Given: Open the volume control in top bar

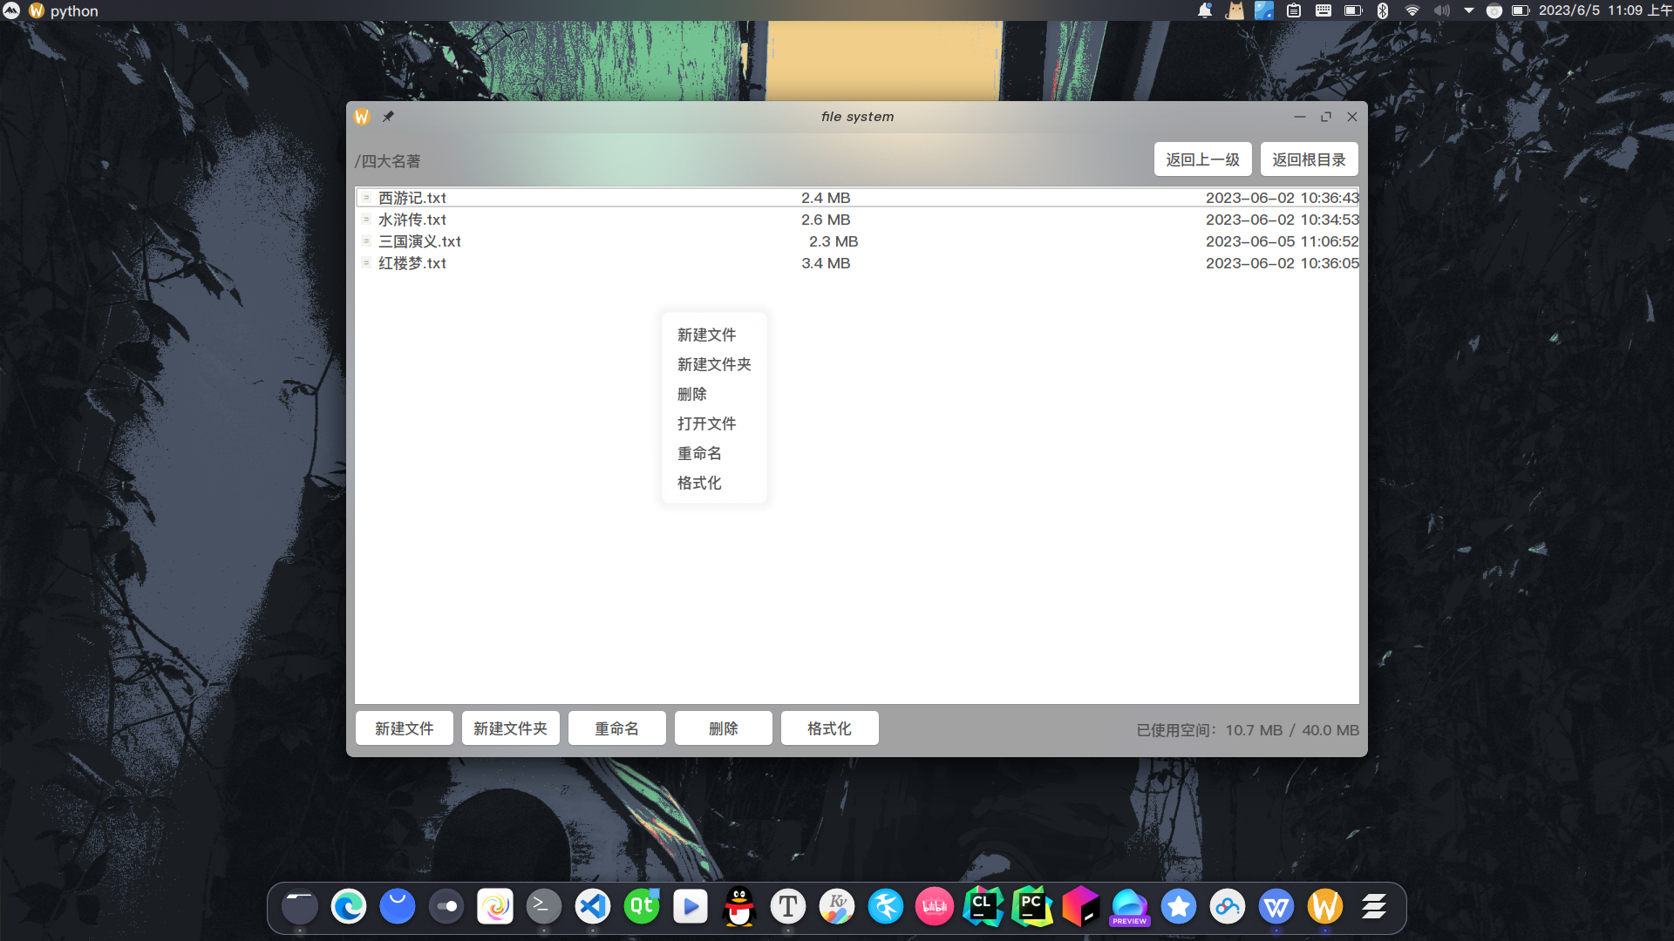Looking at the screenshot, I should [x=1442, y=10].
